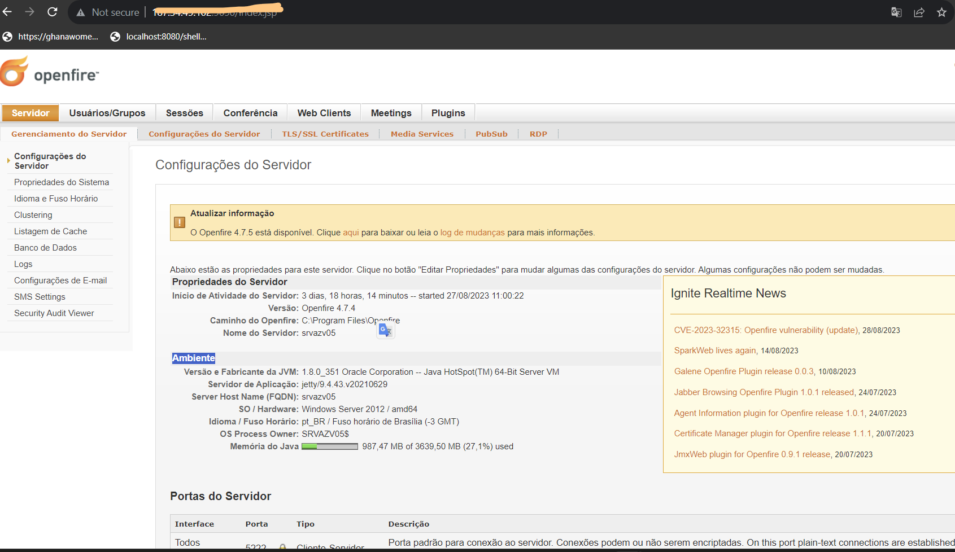Click the SRVAZV05$ process owner value

point(325,434)
